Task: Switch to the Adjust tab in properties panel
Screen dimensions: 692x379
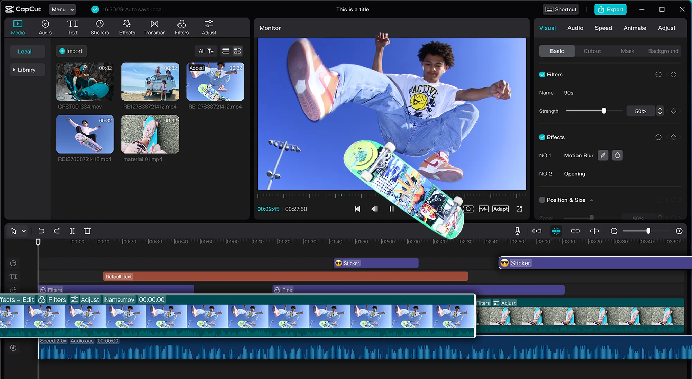Action: click(x=666, y=28)
